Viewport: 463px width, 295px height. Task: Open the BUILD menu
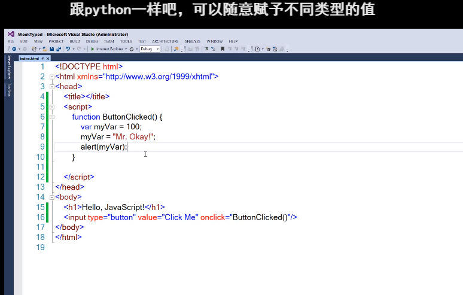75,42
